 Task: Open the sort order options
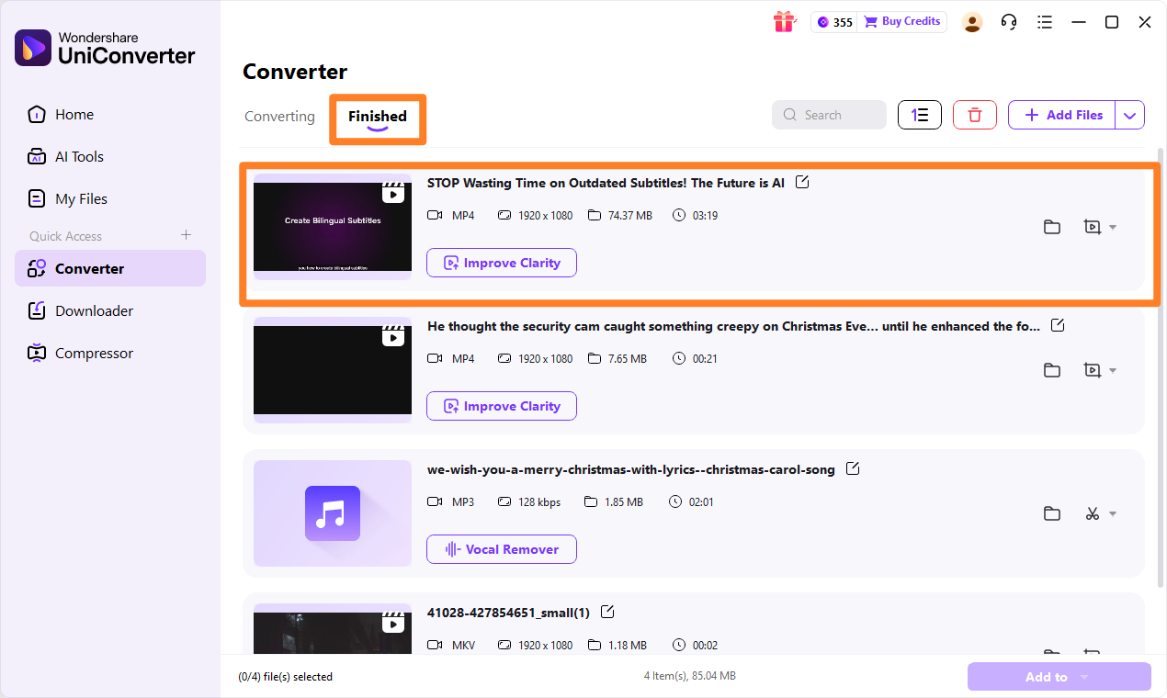point(919,114)
